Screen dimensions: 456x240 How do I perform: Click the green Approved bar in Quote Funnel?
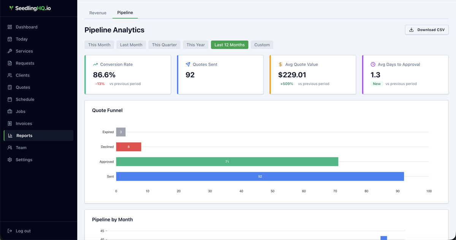click(x=227, y=162)
